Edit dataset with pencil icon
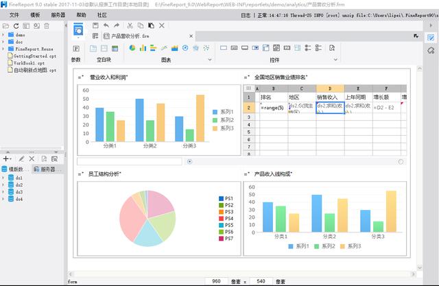 pyautogui.click(x=21, y=158)
